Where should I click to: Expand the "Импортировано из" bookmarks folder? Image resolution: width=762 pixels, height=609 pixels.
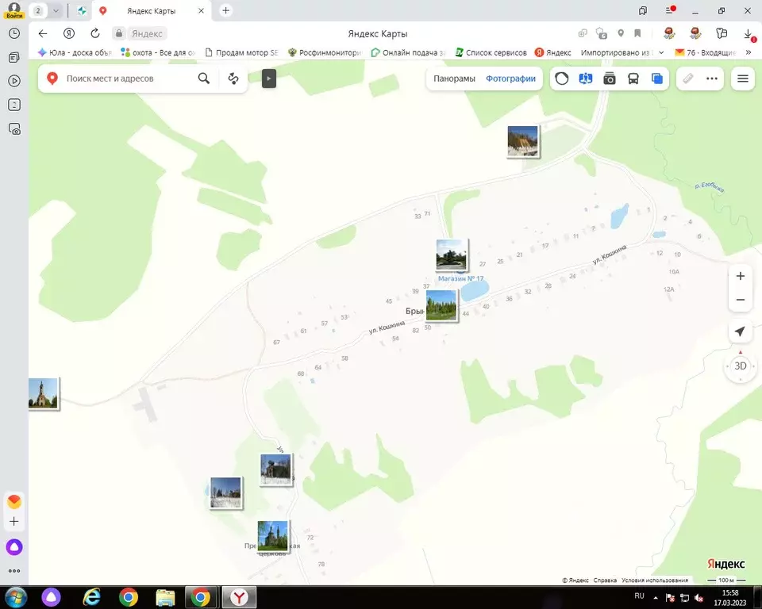click(x=622, y=52)
